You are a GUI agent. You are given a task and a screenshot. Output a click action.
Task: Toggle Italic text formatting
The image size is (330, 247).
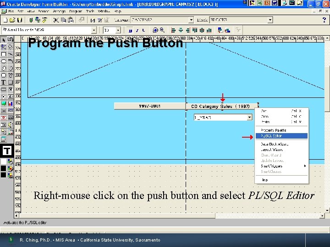click(137, 31)
